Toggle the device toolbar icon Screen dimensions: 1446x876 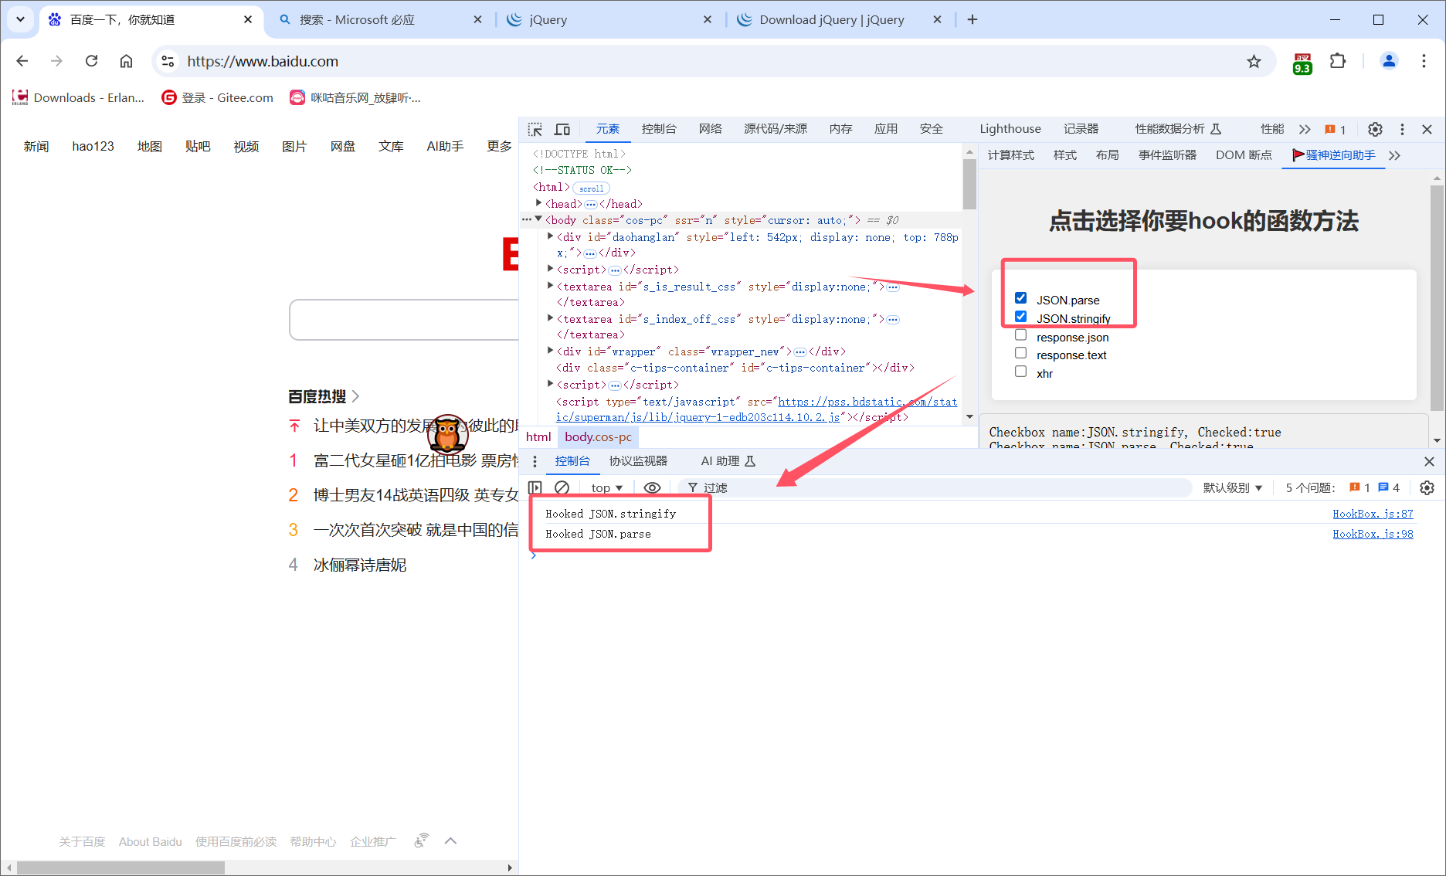tap(562, 129)
